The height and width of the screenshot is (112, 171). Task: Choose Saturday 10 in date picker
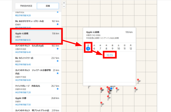pyautogui.click(x=118, y=48)
